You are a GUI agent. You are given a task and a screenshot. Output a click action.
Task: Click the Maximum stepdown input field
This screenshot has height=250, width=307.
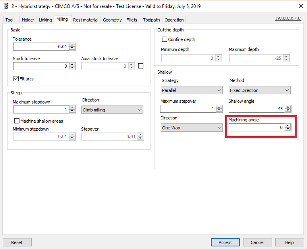41,109
